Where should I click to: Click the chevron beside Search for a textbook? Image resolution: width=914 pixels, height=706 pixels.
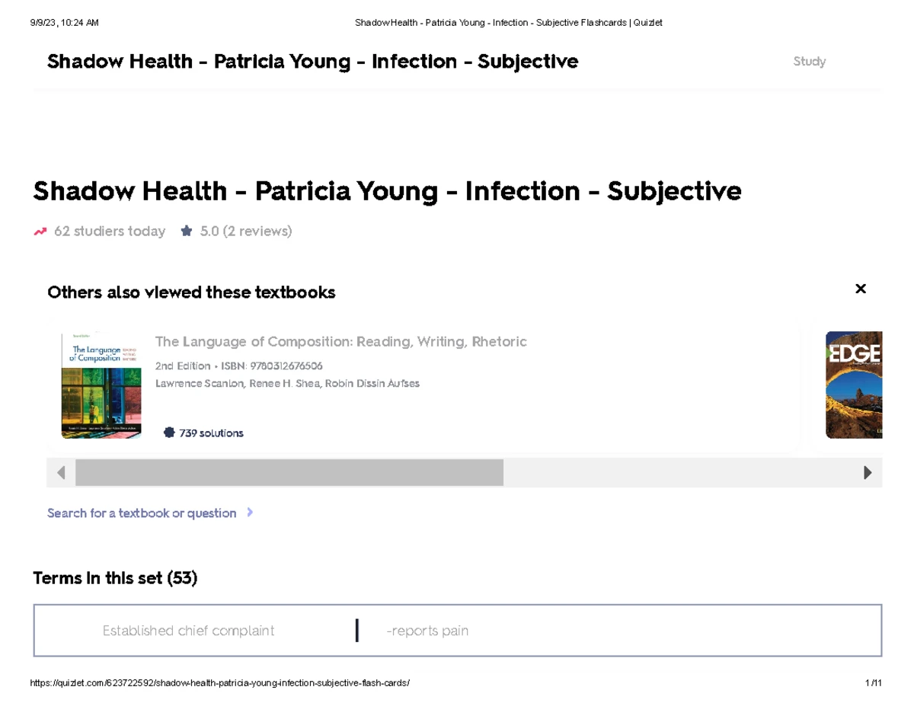(x=250, y=513)
